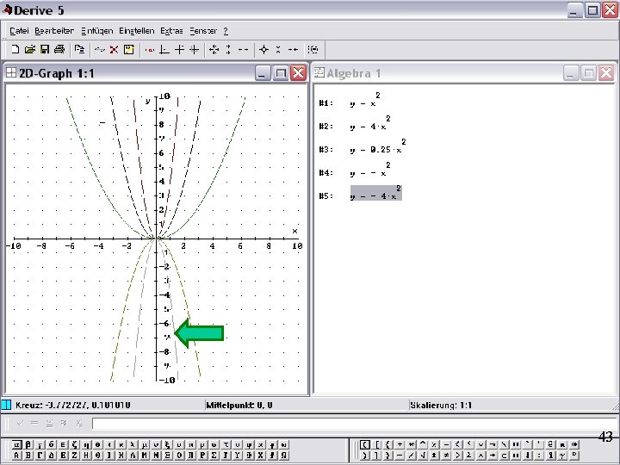Insert lowercase delta symbol
Viewport: 620px width, 465px height.
tap(51, 444)
